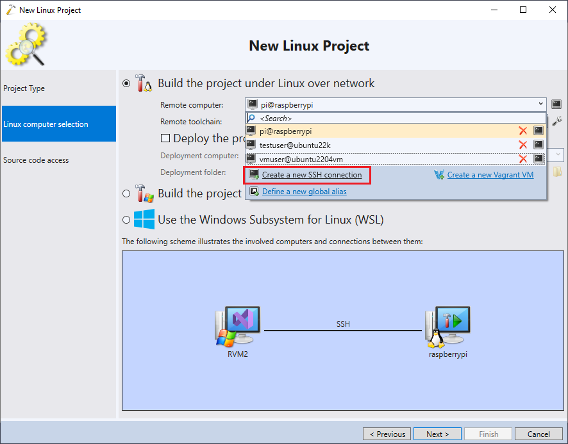Choose testuser@ubuntu22k from the connection list
The height and width of the screenshot is (444, 568).
click(396, 145)
